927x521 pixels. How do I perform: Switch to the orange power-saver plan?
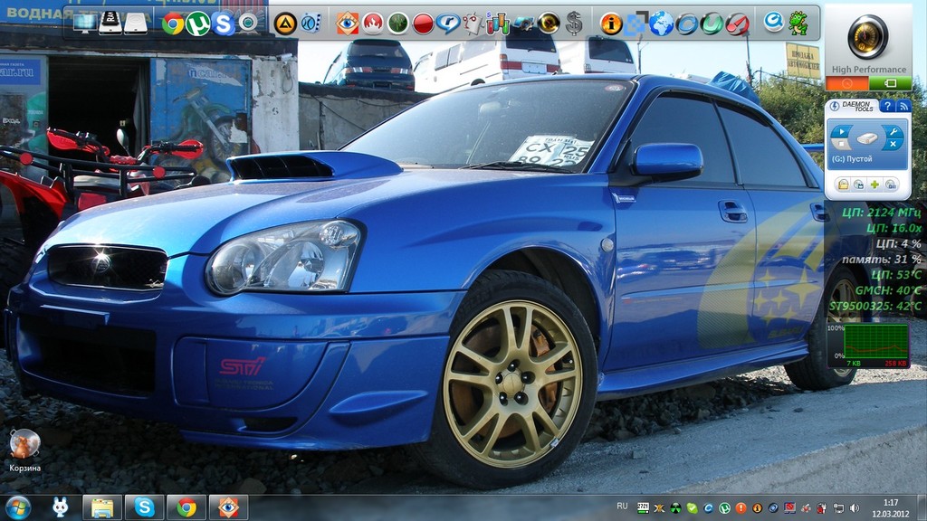coord(846,83)
